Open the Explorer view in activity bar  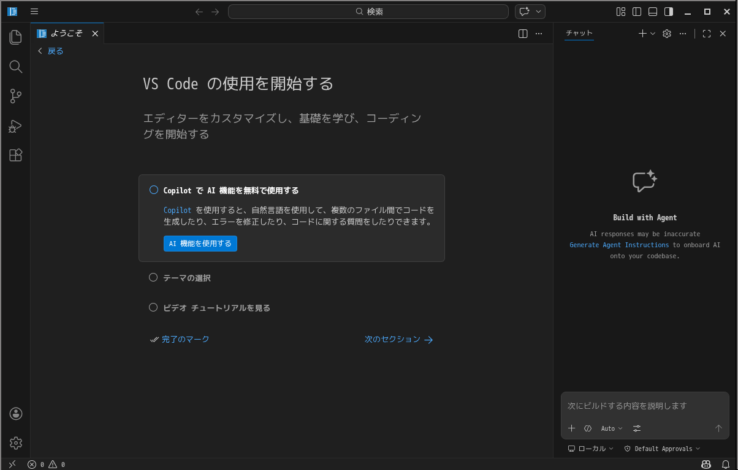pyautogui.click(x=16, y=37)
